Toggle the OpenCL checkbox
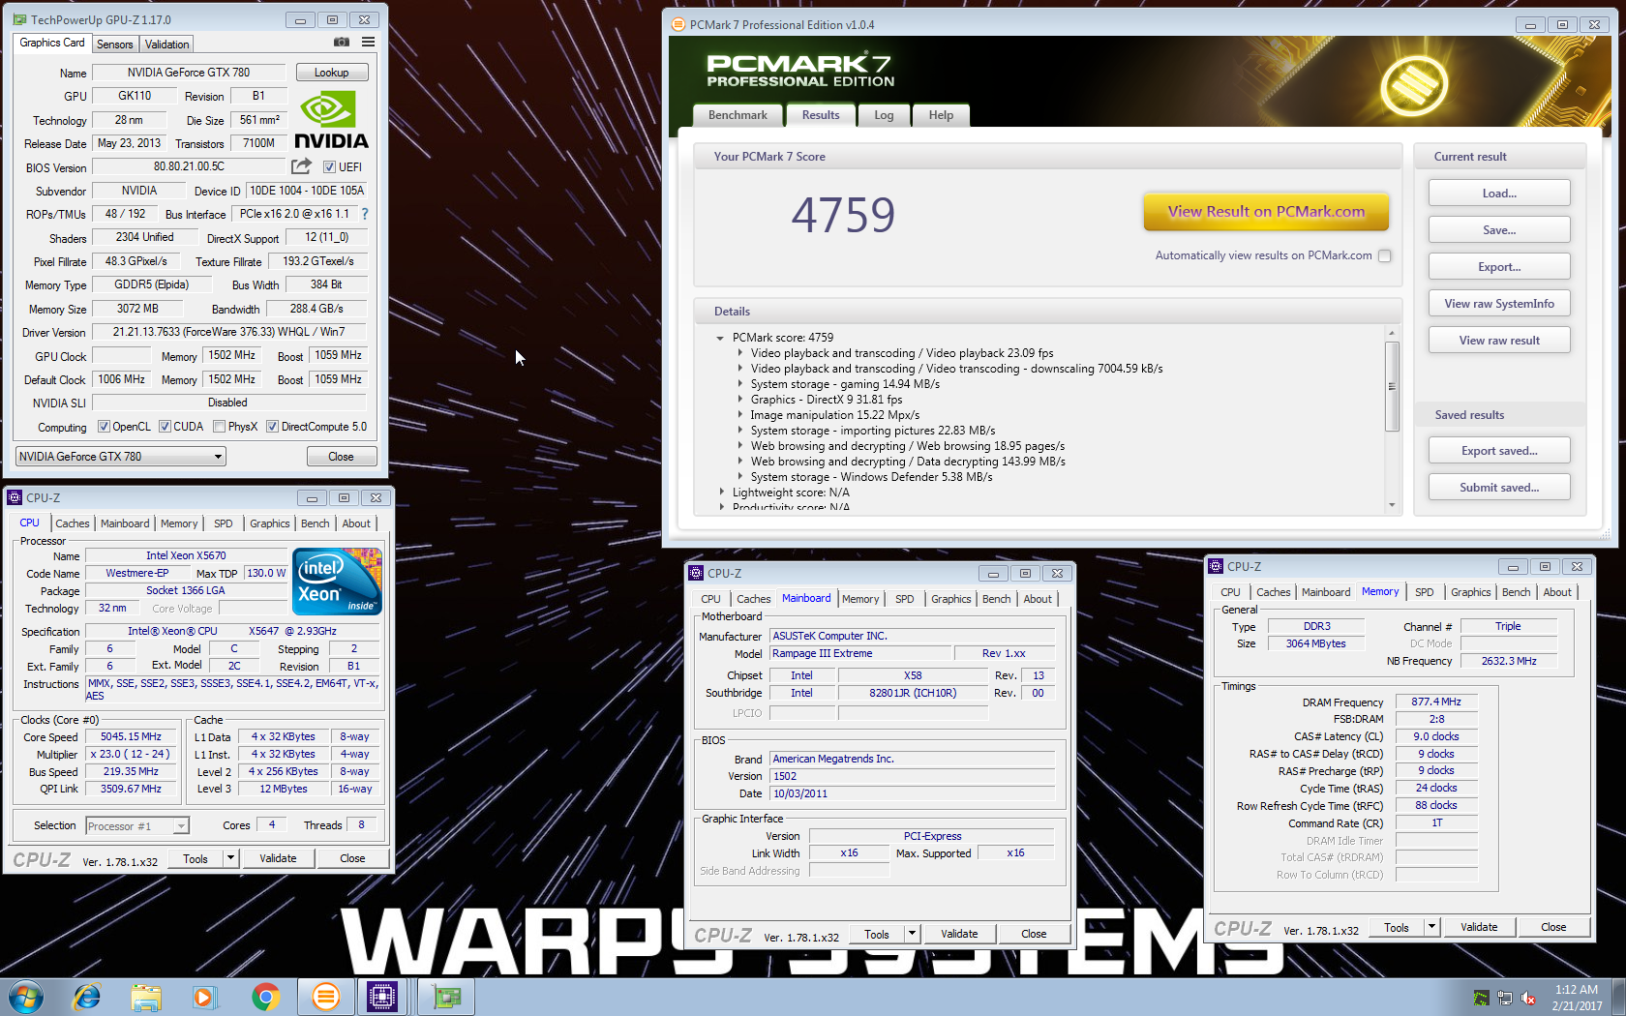This screenshot has height=1016, width=1626. [104, 427]
